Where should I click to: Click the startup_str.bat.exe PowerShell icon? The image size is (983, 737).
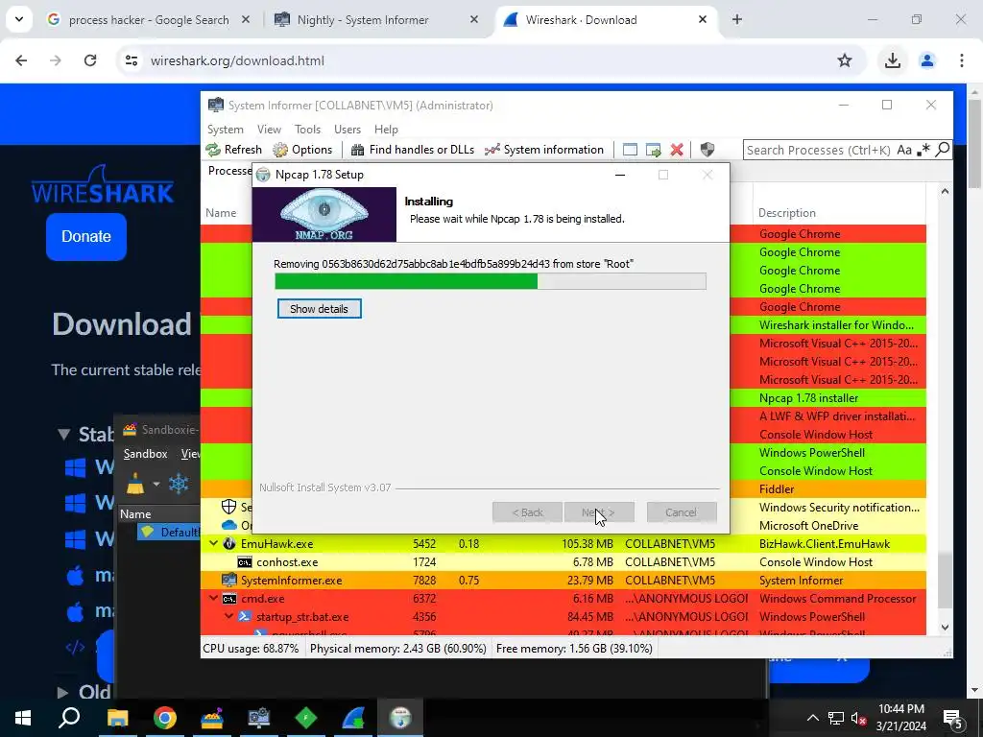point(245,617)
